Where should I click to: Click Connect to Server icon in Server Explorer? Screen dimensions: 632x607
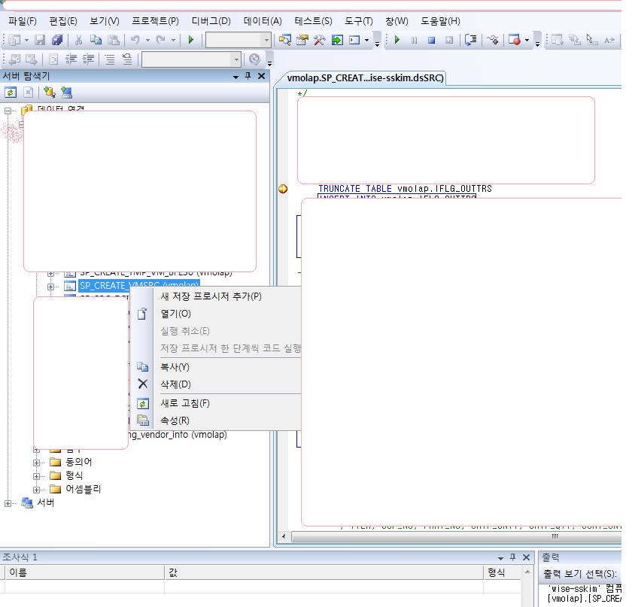[x=66, y=93]
